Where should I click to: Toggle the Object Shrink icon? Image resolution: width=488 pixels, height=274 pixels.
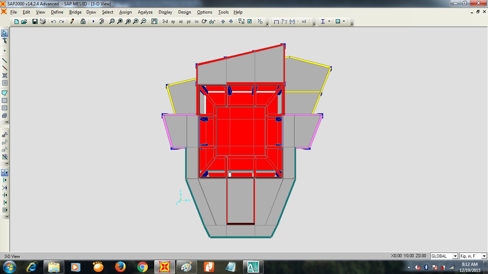pyautogui.click(x=241, y=21)
